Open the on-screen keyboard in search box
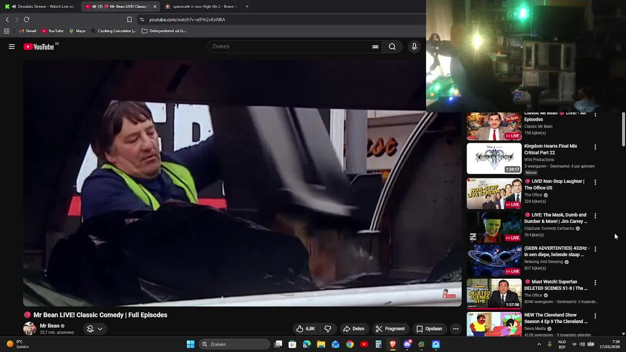This screenshot has height=352, width=626. tap(375, 46)
